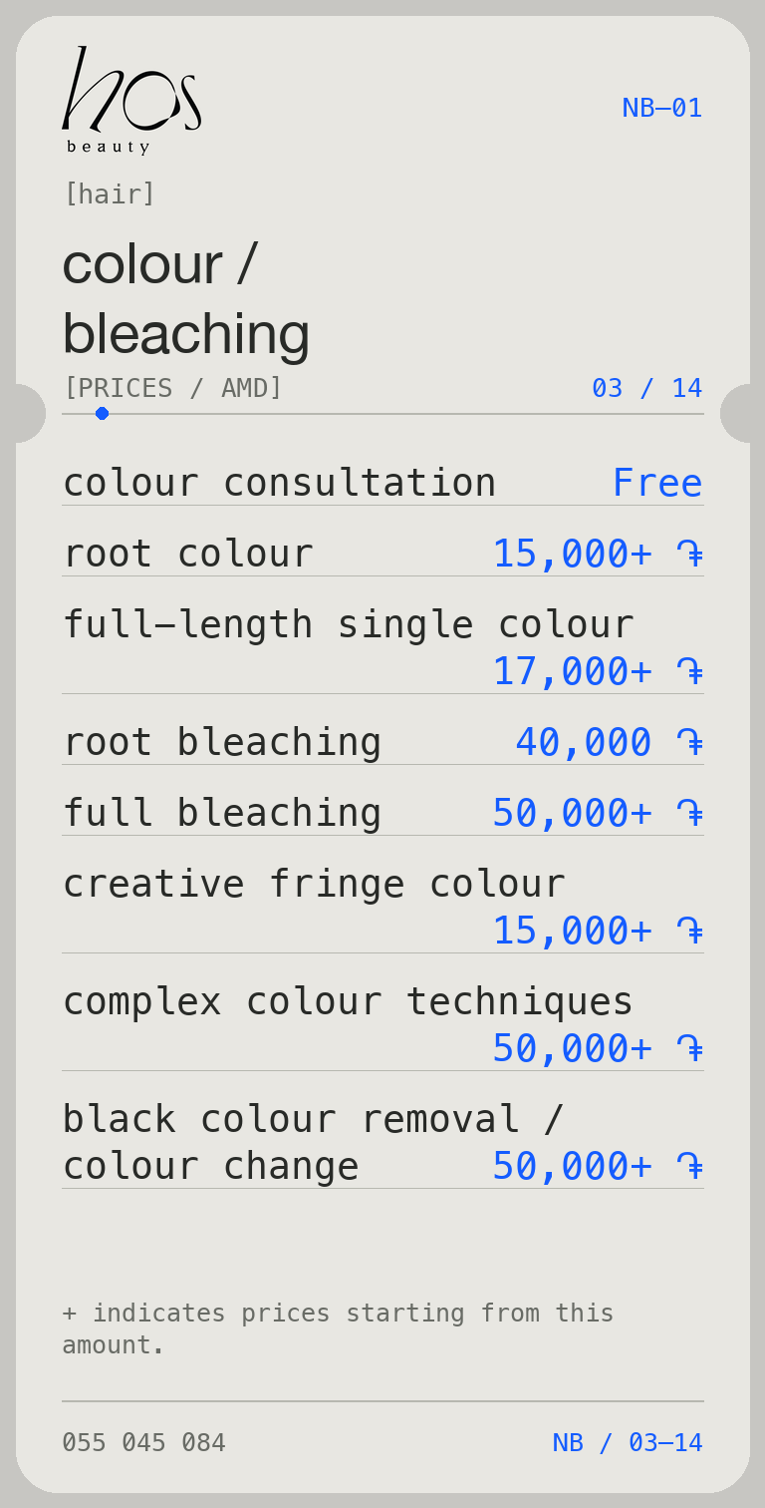The width and height of the screenshot is (765, 1508).
Task: Select black colour removal / colour change label
Action: (313, 1143)
